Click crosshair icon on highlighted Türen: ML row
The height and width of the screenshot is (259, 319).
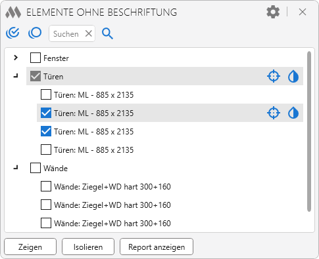(274, 113)
